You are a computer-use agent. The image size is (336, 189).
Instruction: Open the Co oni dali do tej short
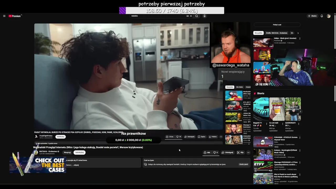[277, 109]
